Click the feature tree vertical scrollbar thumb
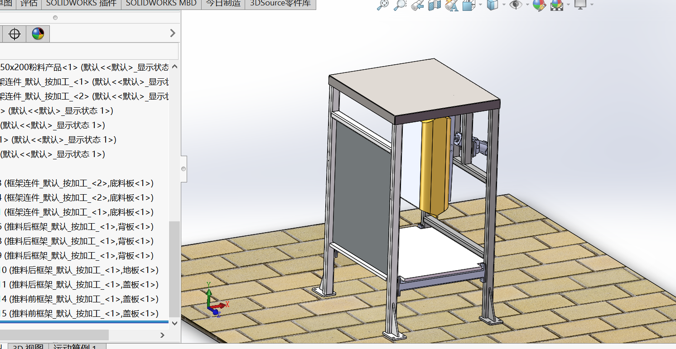Screen dimensions: 676x349 click(174, 269)
